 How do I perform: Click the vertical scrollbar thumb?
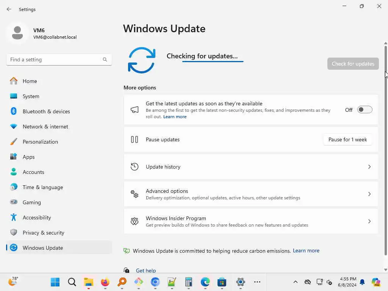pos(385,150)
